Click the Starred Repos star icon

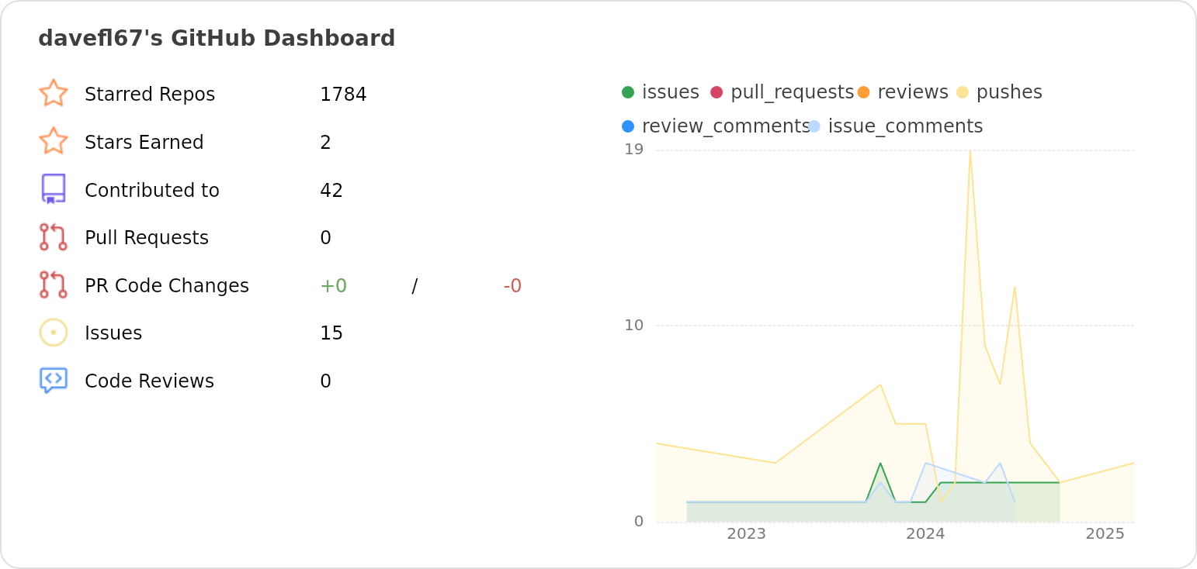54,93
